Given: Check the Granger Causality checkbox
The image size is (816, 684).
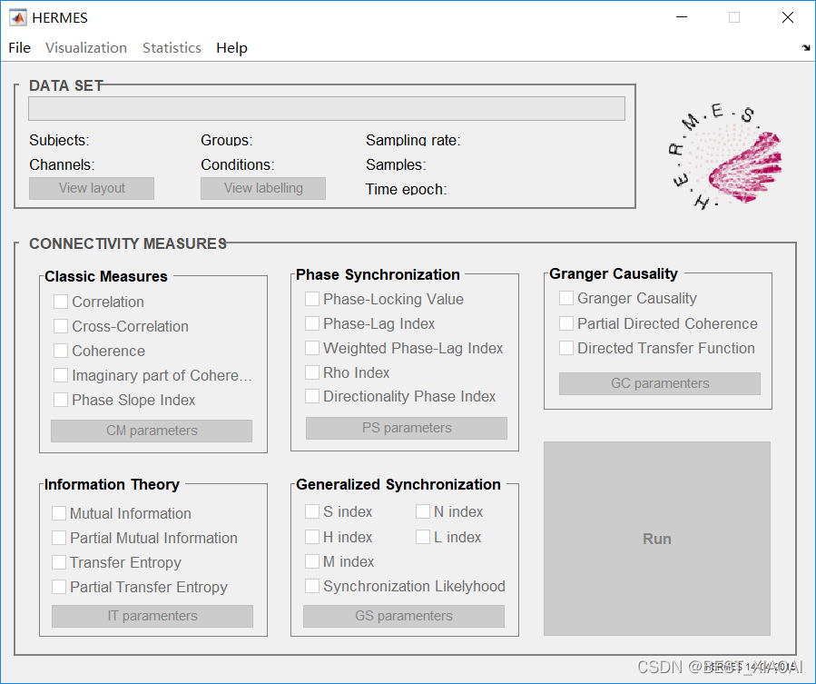Looking at the screenshot, I should click(x=566, y=298).
